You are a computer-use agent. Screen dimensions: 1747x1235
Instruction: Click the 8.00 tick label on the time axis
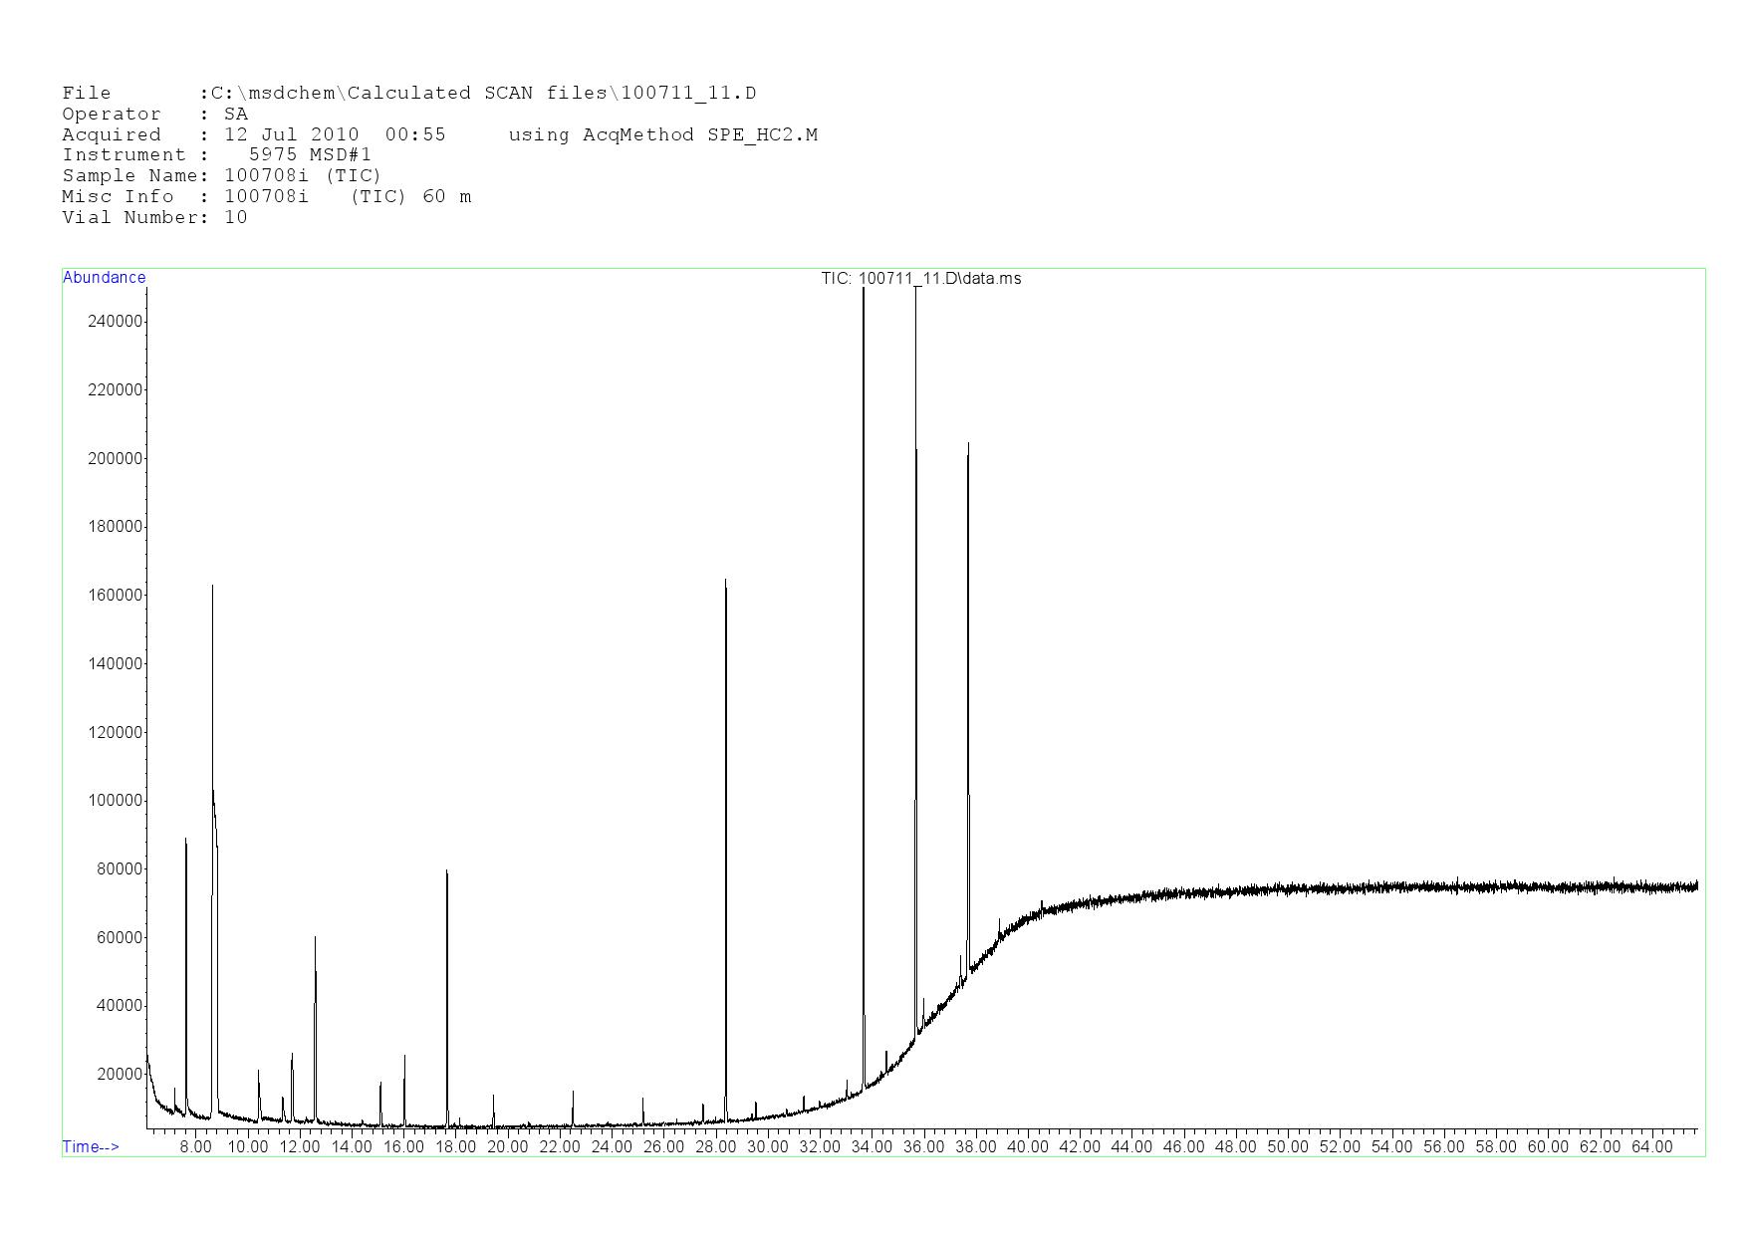tap(195, 1146)
